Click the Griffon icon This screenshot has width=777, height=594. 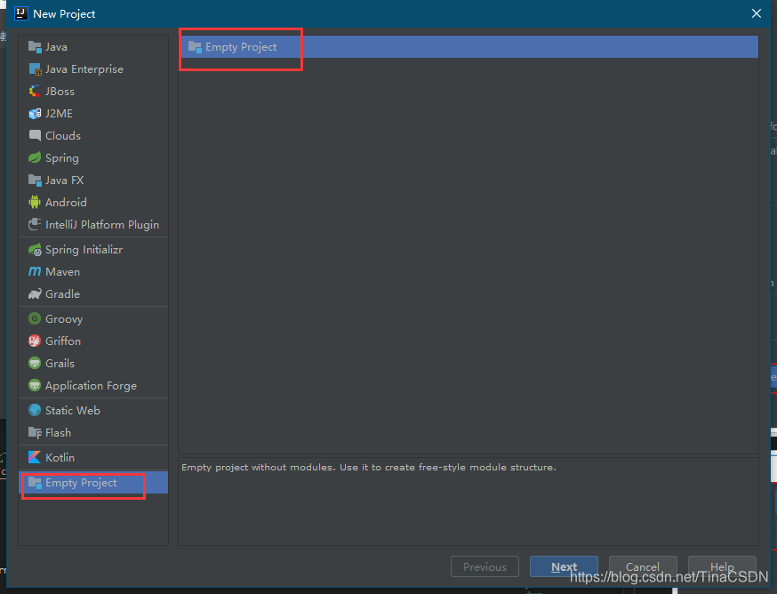[x=35, y=341]
